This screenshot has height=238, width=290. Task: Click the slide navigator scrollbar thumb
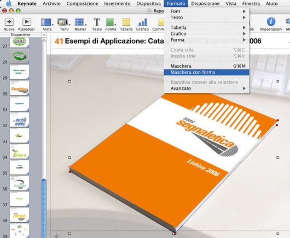[44, 209]
